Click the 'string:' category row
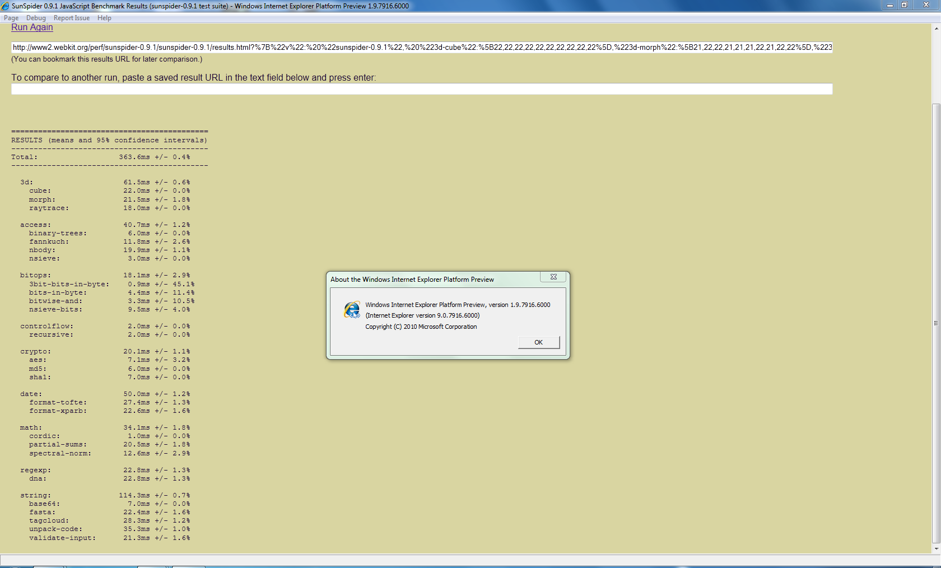 coord(105,496)
